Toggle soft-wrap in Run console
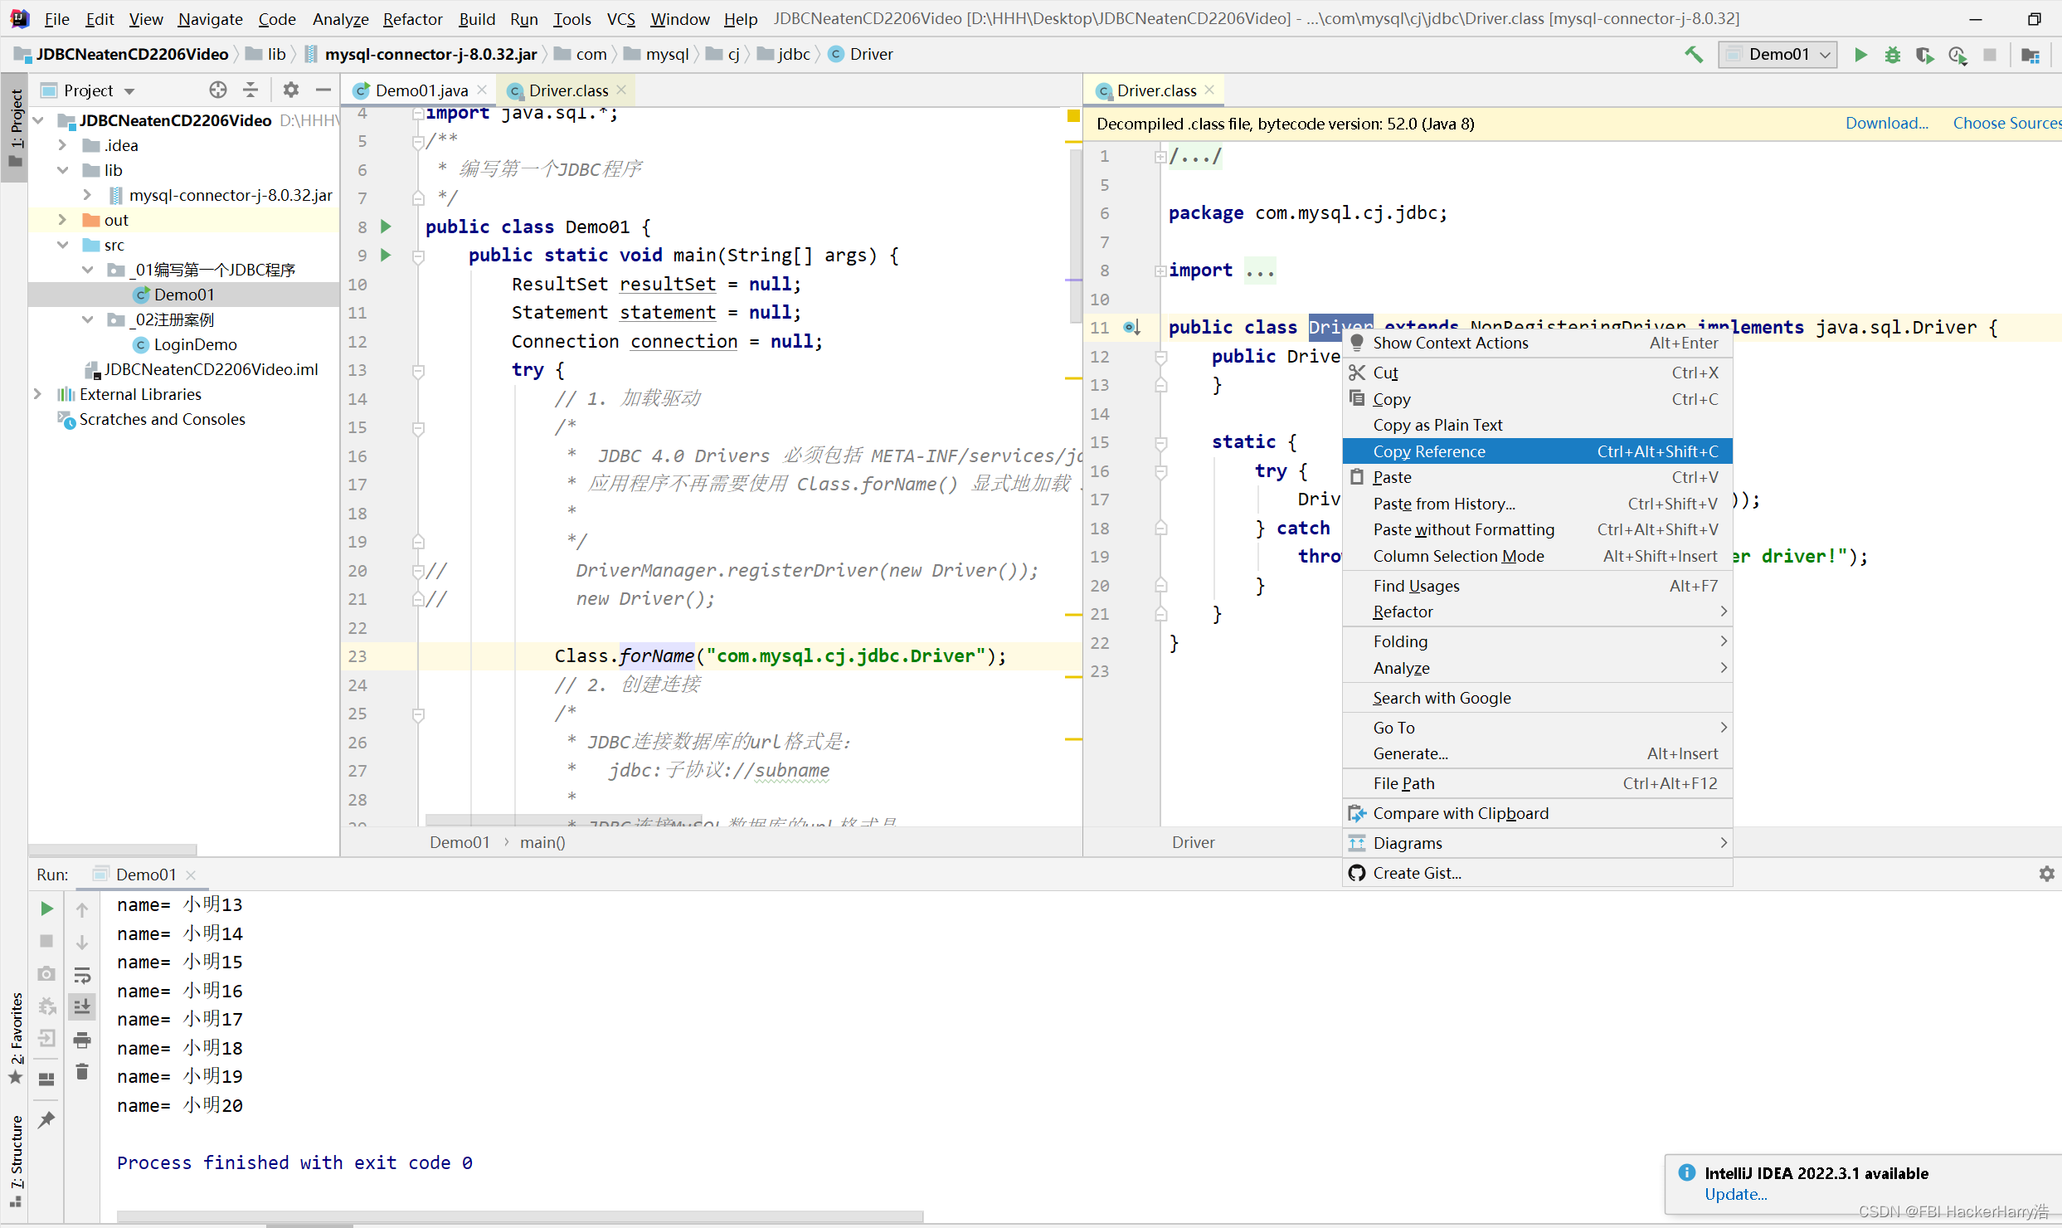The height and width of the screenshot is (1228, 2062). tap(82, 975)
